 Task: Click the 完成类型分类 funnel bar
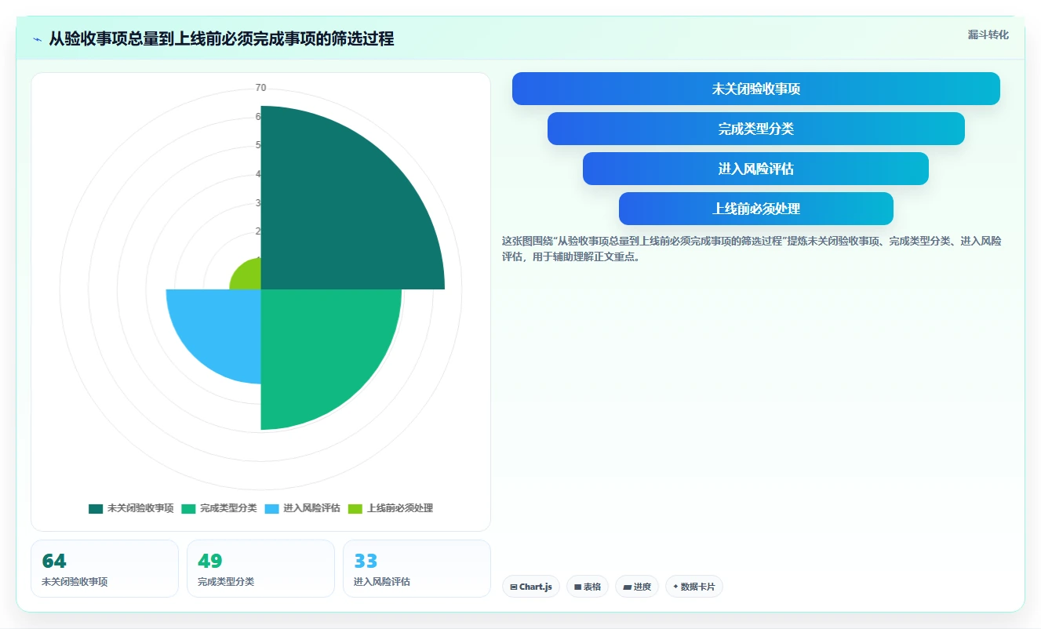point(756,129)
